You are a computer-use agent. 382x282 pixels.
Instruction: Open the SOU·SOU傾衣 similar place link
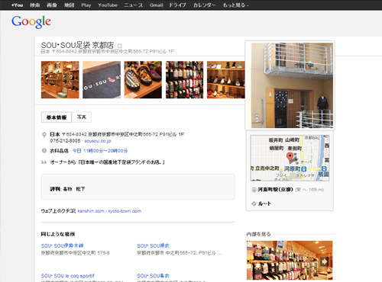(x=153, y=245)
